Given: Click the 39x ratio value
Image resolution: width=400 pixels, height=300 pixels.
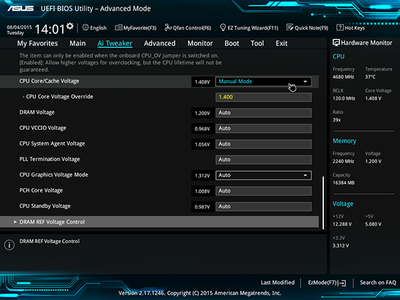Looking at the screenshot, I should (x=337, y=120).
